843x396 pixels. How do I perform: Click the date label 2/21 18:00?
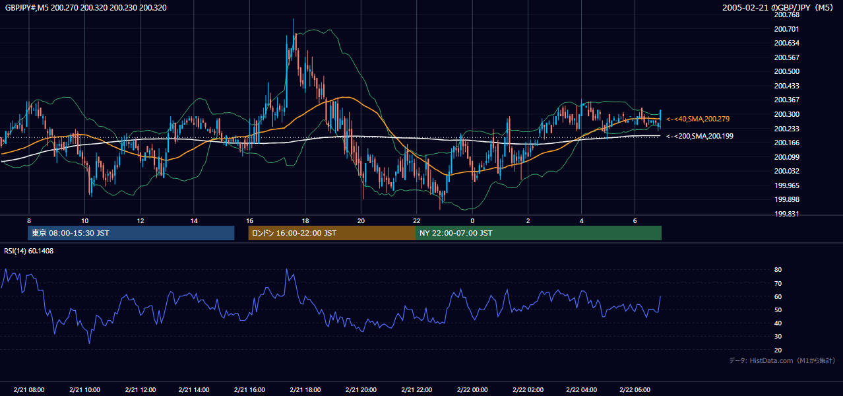pos(305,390)
